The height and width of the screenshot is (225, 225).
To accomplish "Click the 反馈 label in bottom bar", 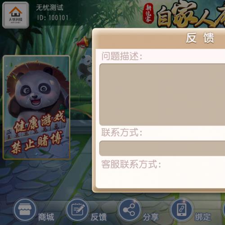I will tap(99, 217).
